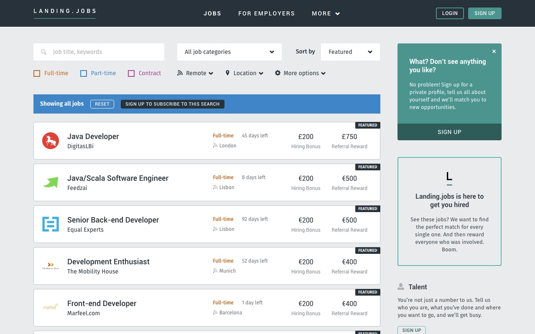The height and width of the screenshot is (334, 535).
Task: Open the Sort by Featured dropdown
Action: tap(350, 52)
